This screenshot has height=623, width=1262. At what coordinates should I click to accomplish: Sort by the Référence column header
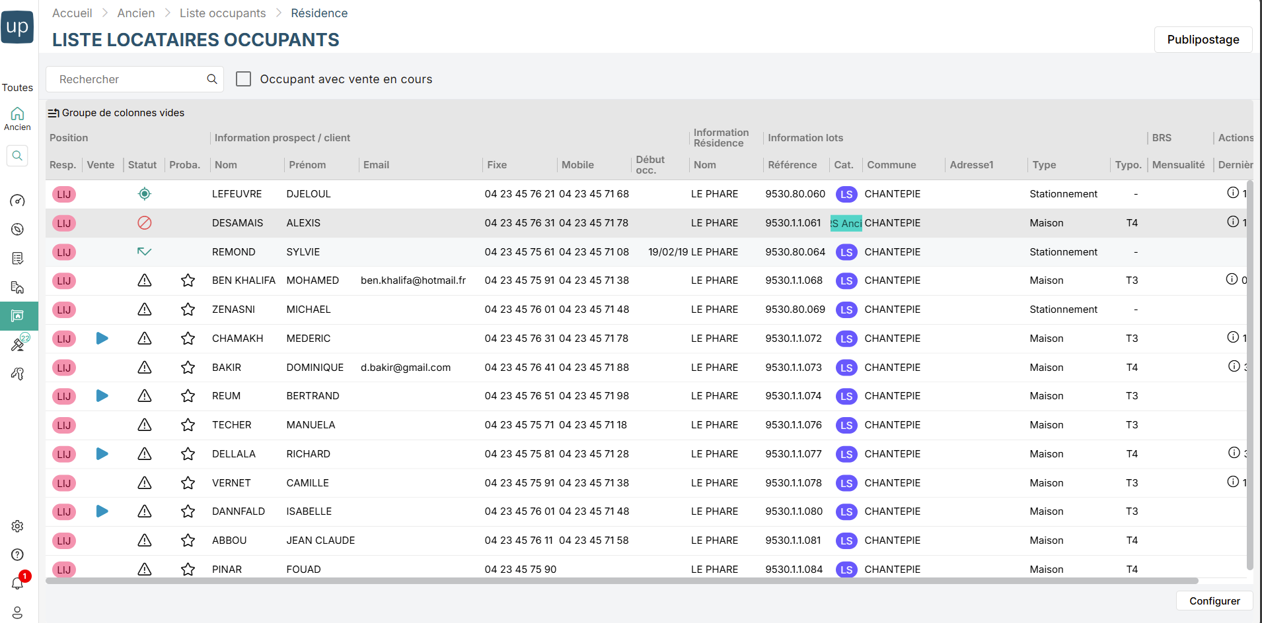(x=792, y=165)
